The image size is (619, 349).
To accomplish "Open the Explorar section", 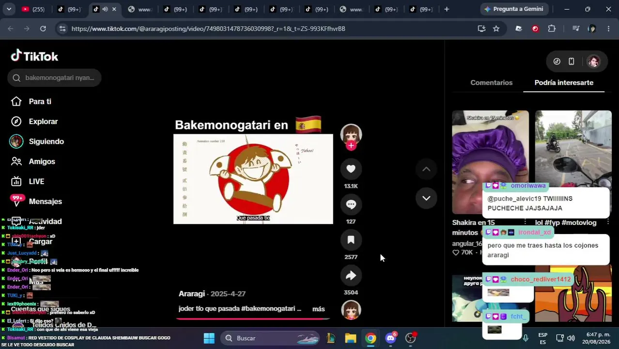I will (x=43, y=122).
